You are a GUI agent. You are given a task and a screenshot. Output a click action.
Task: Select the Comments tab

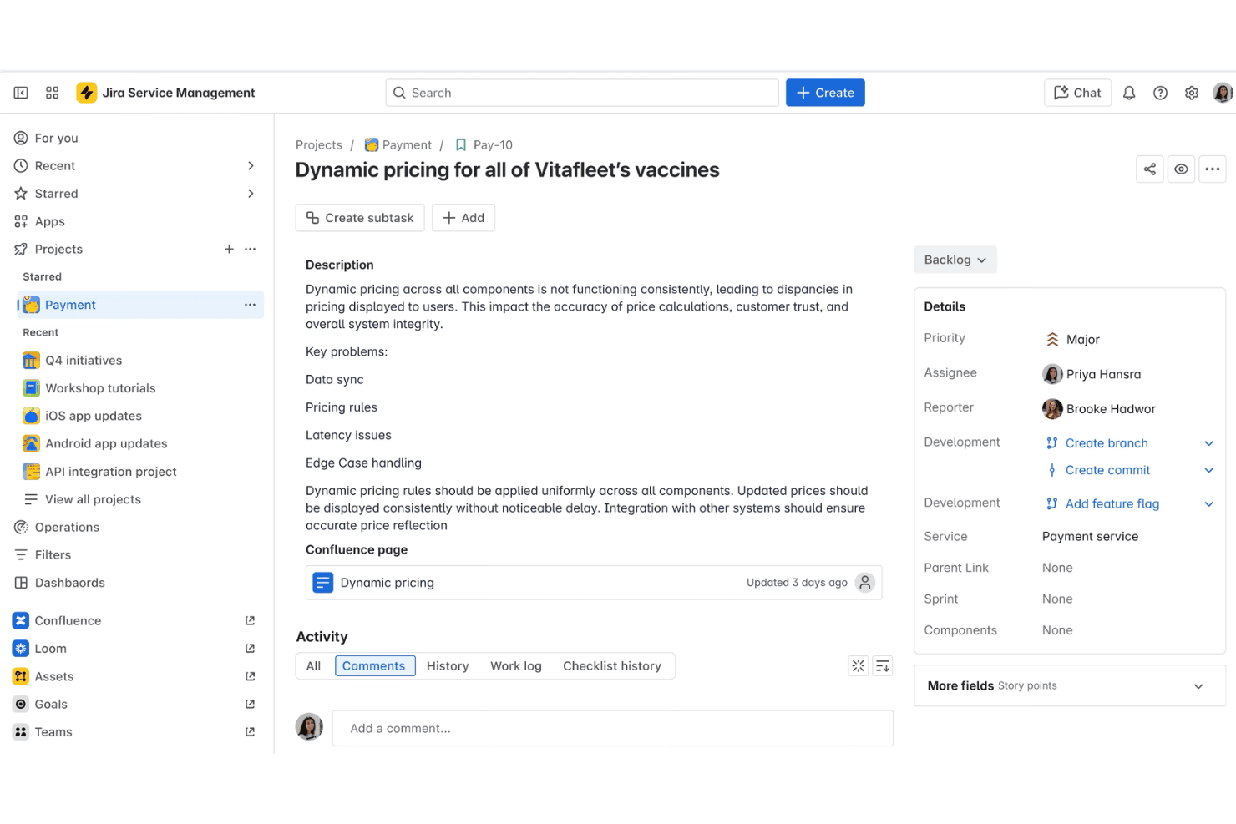click(374, 665)
